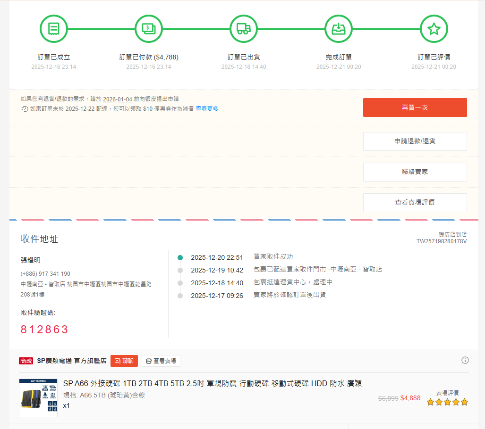
Task: Click 聯絡賣家 to contact seller
Action: tap(415, 172)
